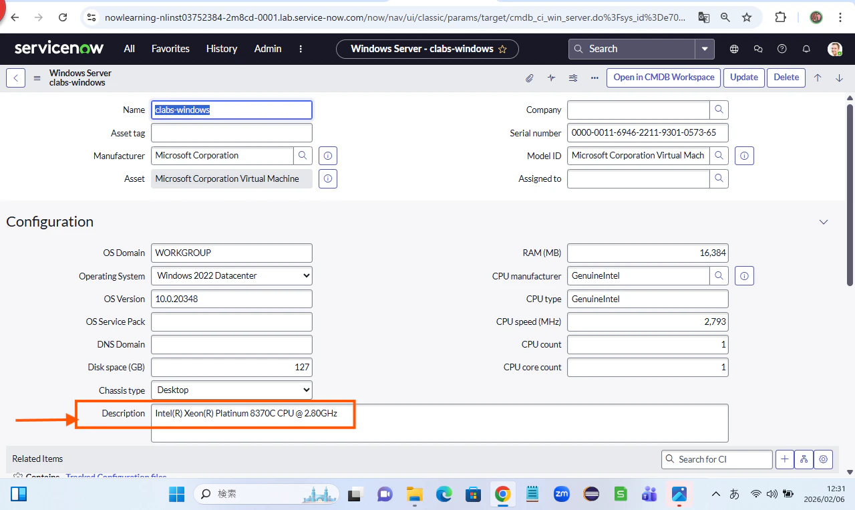Open the header chat bubbles icon
This screenshot has height=510, width=855.
(x=758, y=49)
